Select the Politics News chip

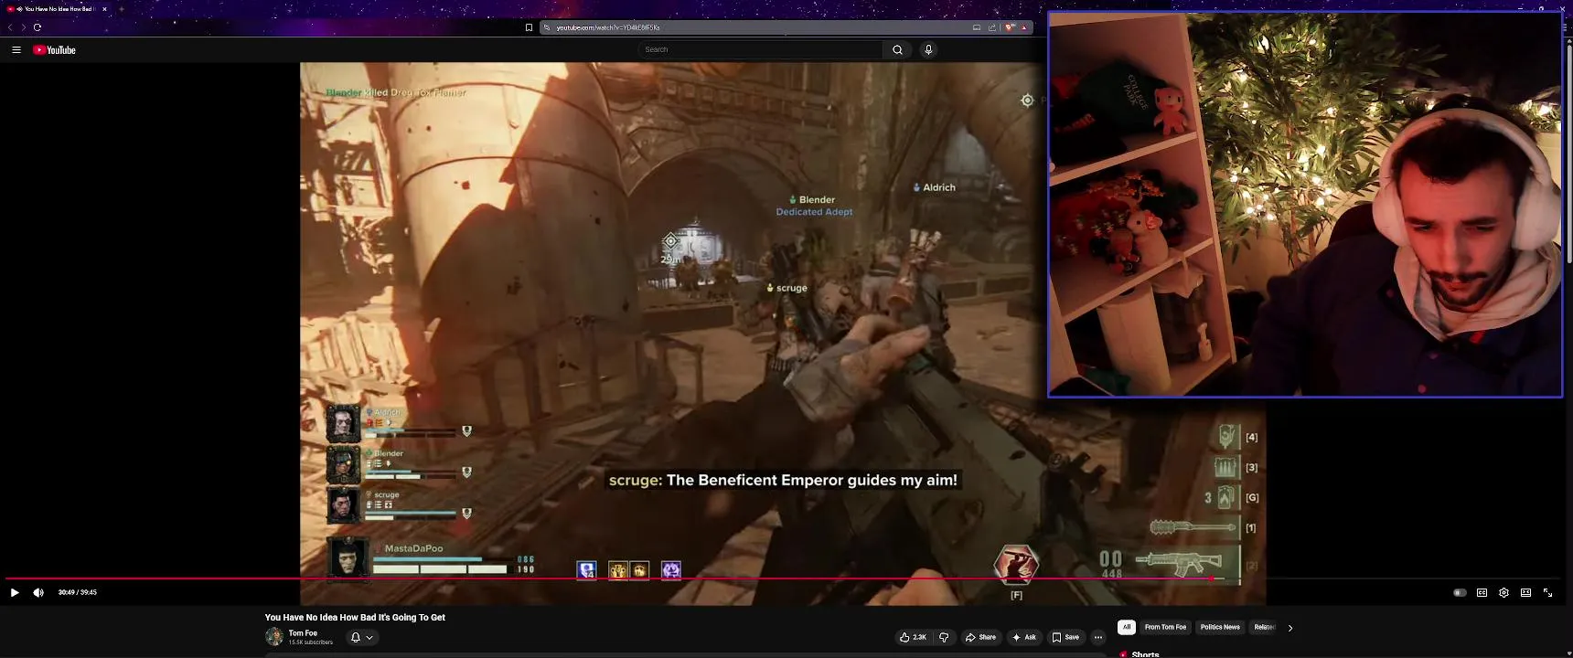pyautogui.click(x=1220, y=627)
